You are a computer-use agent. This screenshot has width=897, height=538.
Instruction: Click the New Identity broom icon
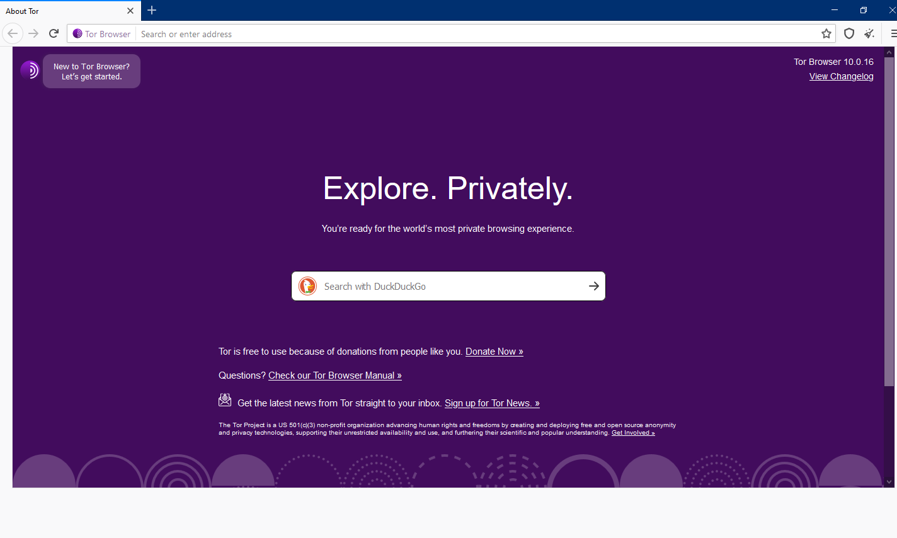point(870,33)
